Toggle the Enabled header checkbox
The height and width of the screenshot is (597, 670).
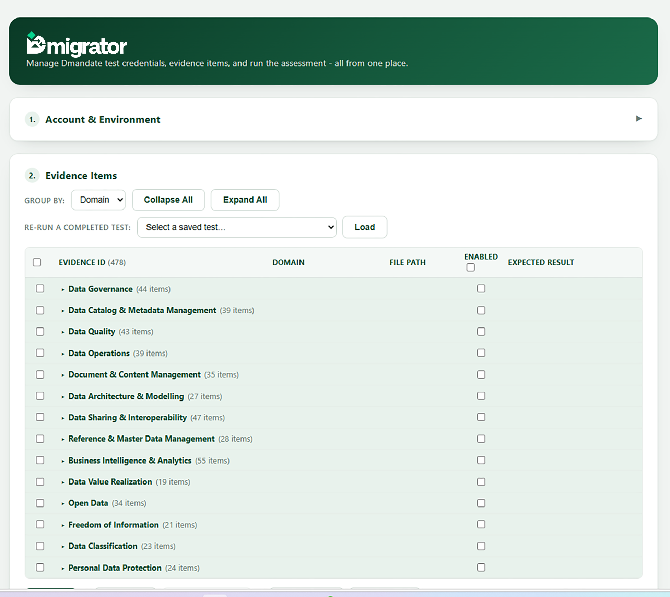(x=470, y=267)
